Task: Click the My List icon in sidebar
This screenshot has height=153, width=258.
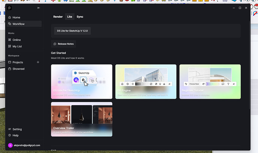Action: point(9,46)
